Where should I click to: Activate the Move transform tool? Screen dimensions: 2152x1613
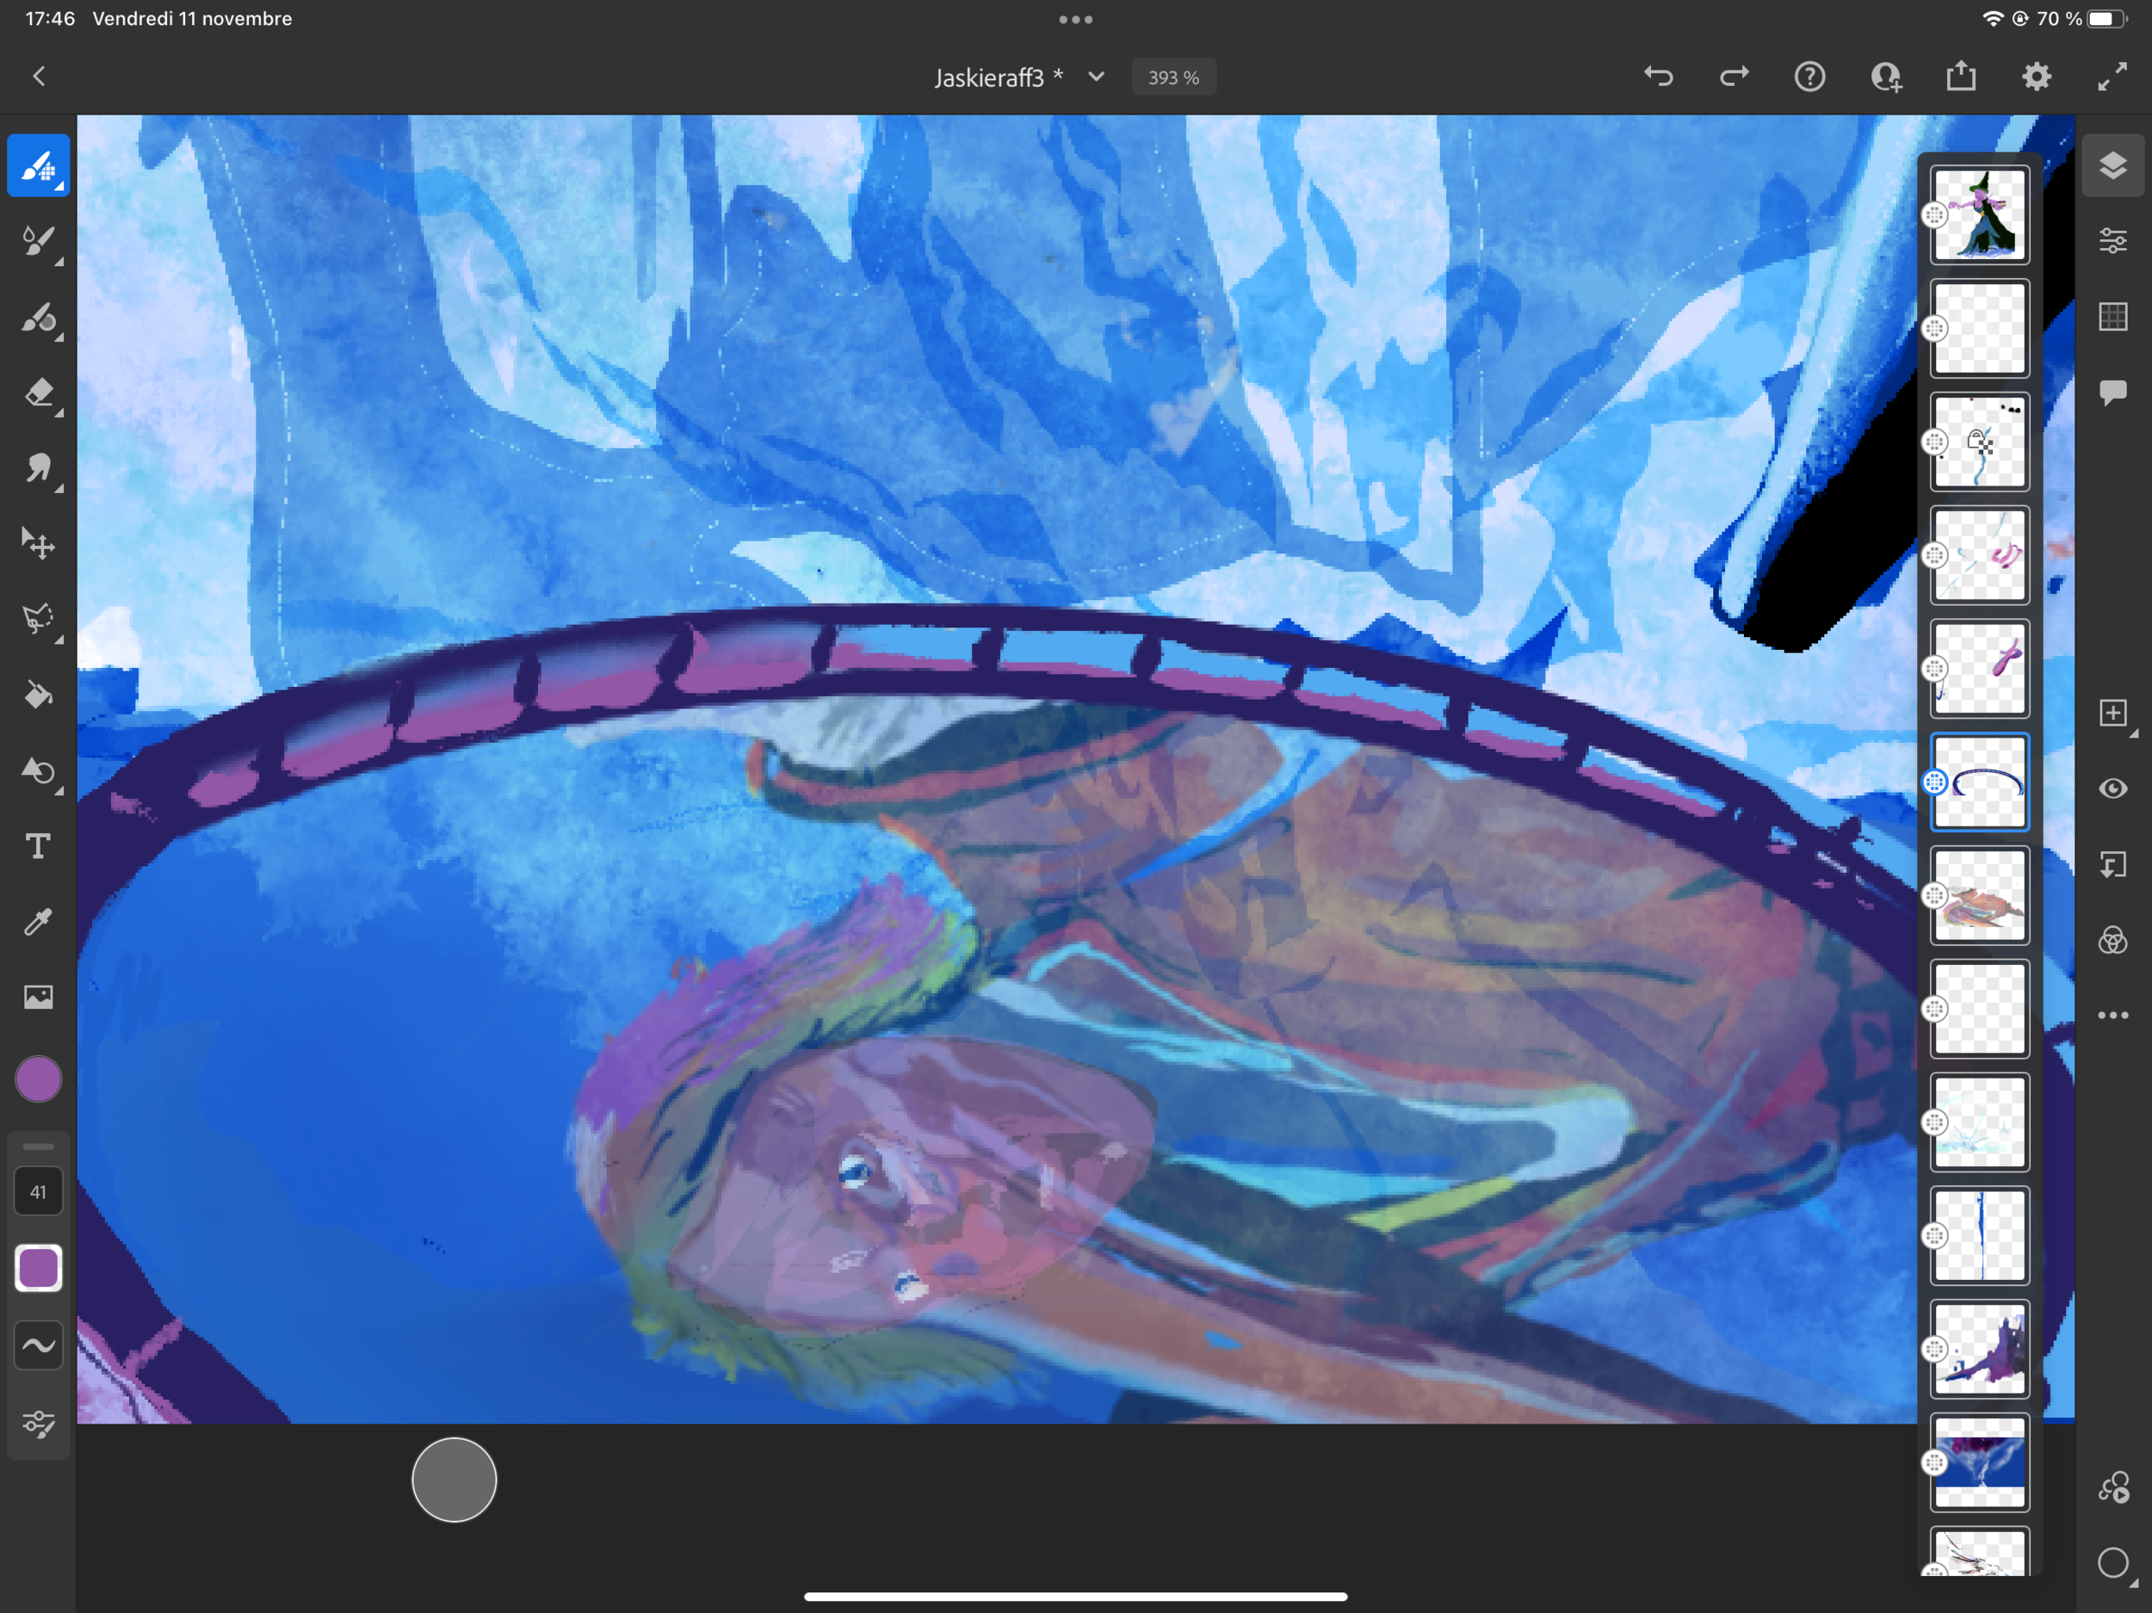point(38,544)
